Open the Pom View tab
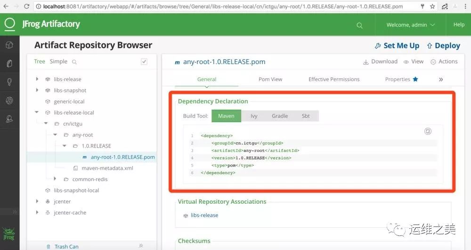 pyautogui.click(x=270, y=79)
